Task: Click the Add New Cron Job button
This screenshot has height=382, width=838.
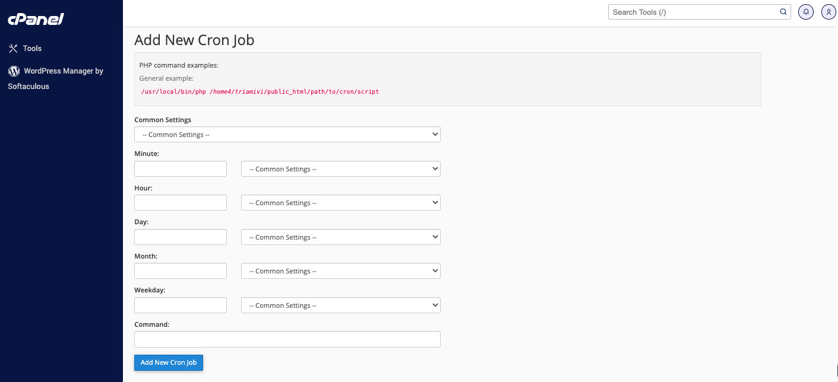Action: 169,362
